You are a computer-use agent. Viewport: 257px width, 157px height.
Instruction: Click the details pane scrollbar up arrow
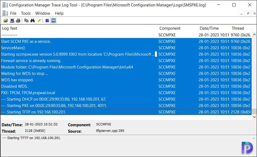[254, 138]
